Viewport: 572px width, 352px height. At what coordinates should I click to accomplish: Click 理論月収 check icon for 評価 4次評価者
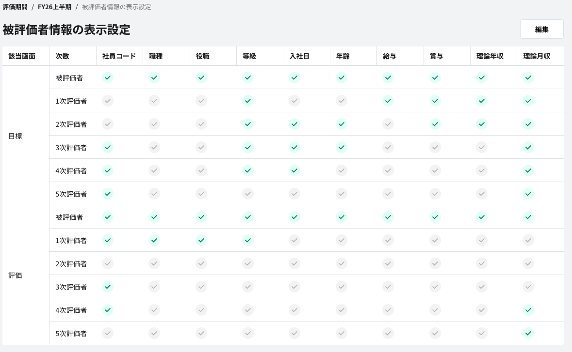click(x=528, y=310)
